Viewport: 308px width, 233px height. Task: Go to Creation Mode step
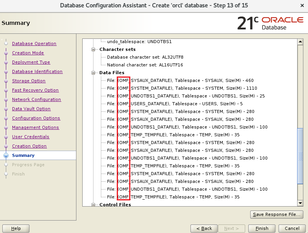28,53
